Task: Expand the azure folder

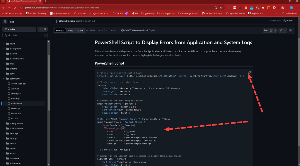Action: point(4,44)
